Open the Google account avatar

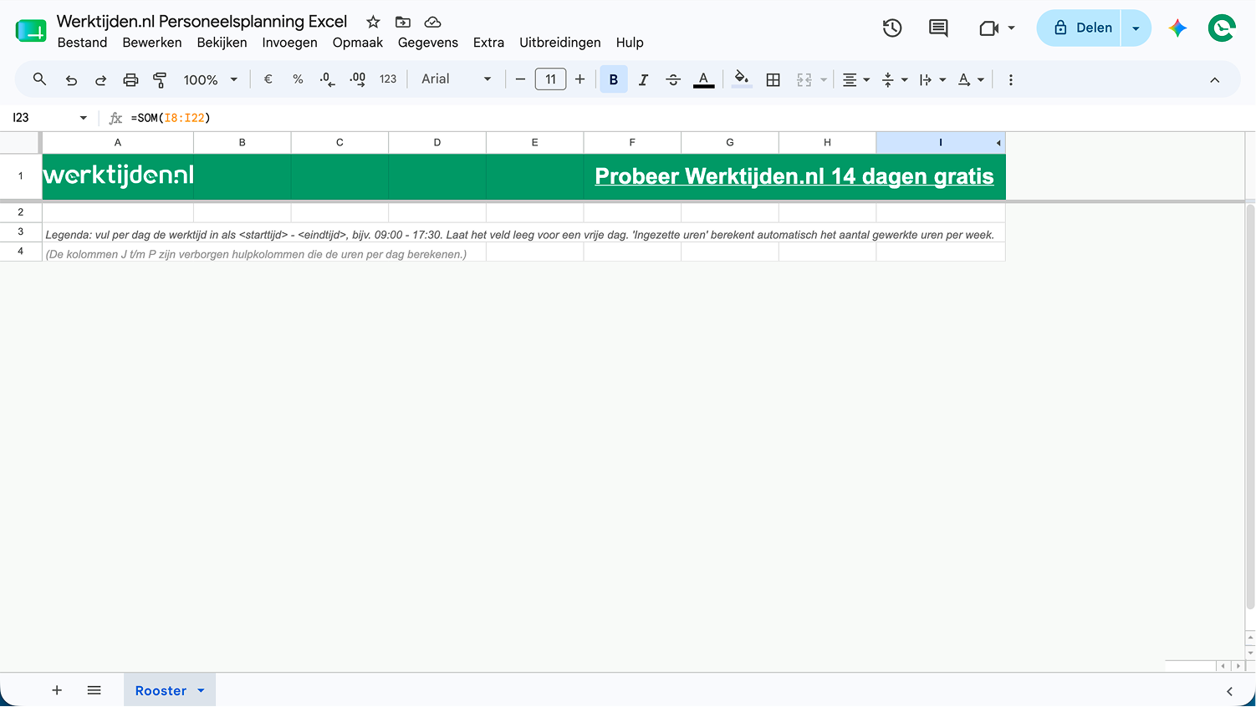click(x=1222, y=28)
